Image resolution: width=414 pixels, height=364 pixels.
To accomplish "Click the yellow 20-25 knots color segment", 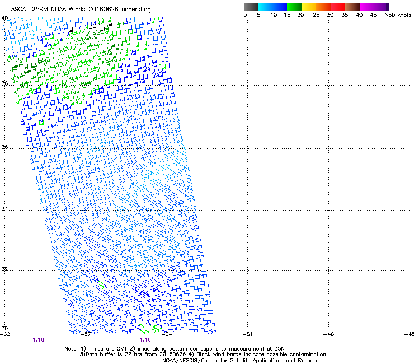I will (x=309, y=7).
